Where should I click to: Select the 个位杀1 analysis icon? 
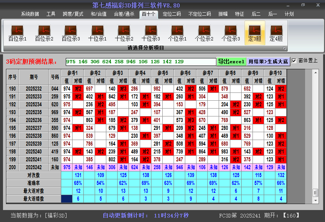[x=177, y=33]
